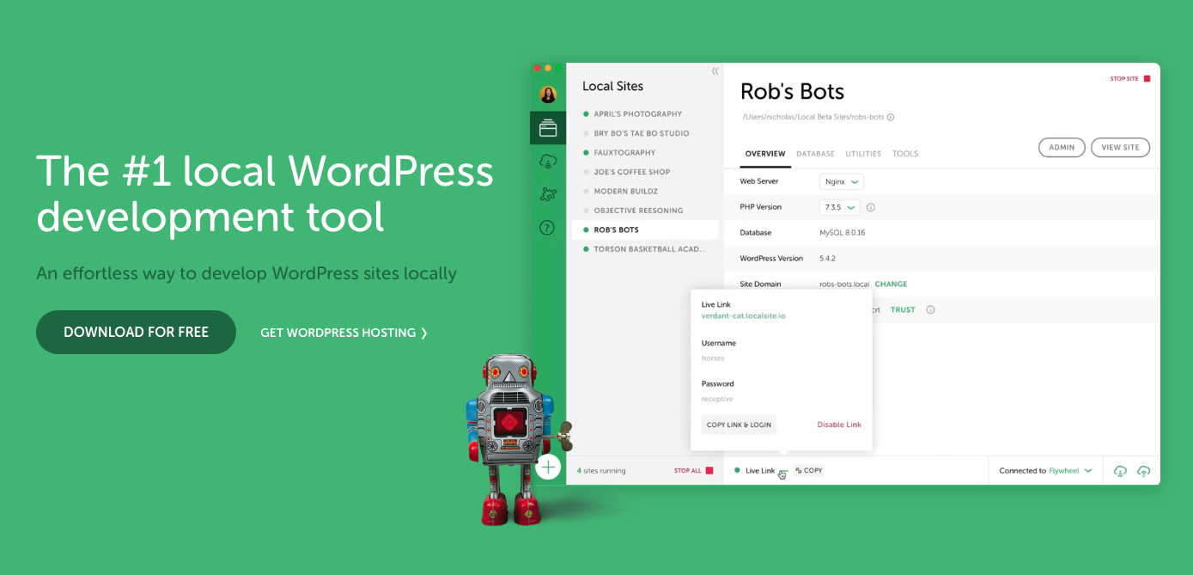Open the Help question mark icon
The image size is (1193, 575).
click(548, 228)
